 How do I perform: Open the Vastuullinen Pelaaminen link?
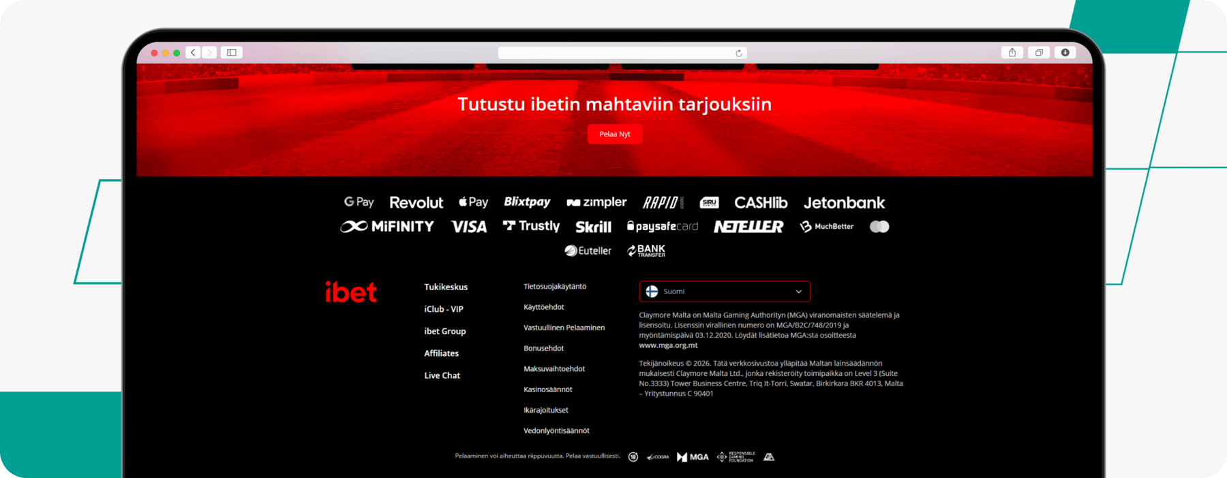564,328
